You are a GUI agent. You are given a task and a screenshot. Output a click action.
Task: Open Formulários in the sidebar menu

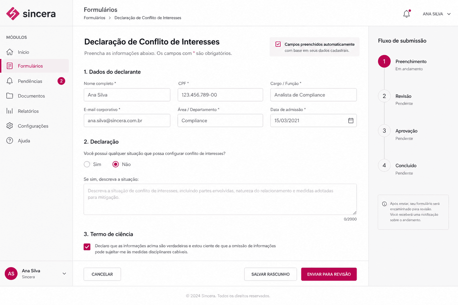pyautogui.click(x=35, y=66)
